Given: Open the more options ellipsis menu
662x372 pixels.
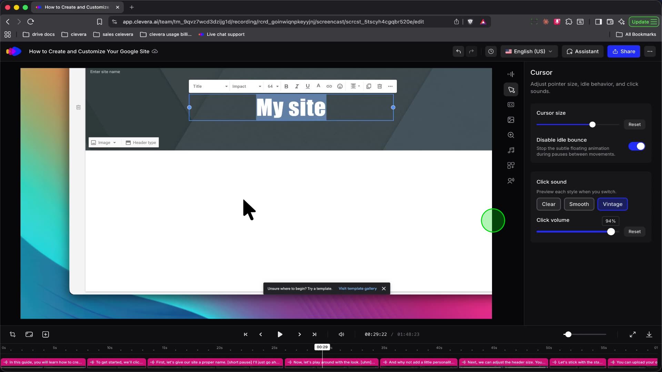Looking at the screenshot, I should point(650,51).
